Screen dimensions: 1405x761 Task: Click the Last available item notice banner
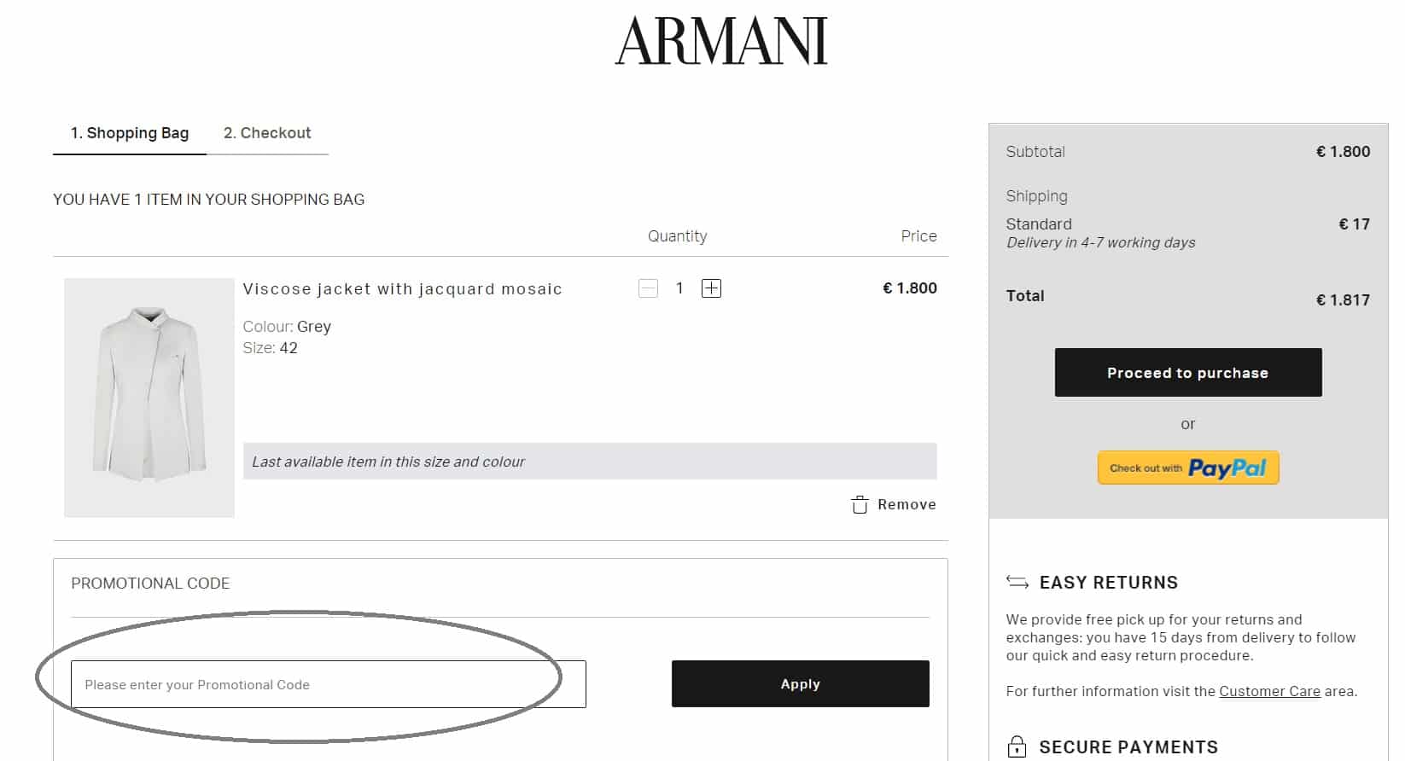click(x=587, y=462)
